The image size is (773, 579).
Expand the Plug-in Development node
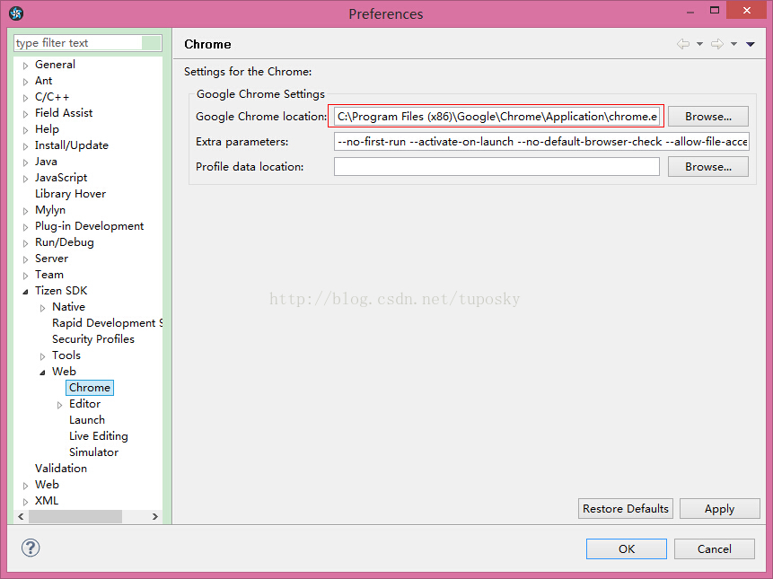[26, 227]
